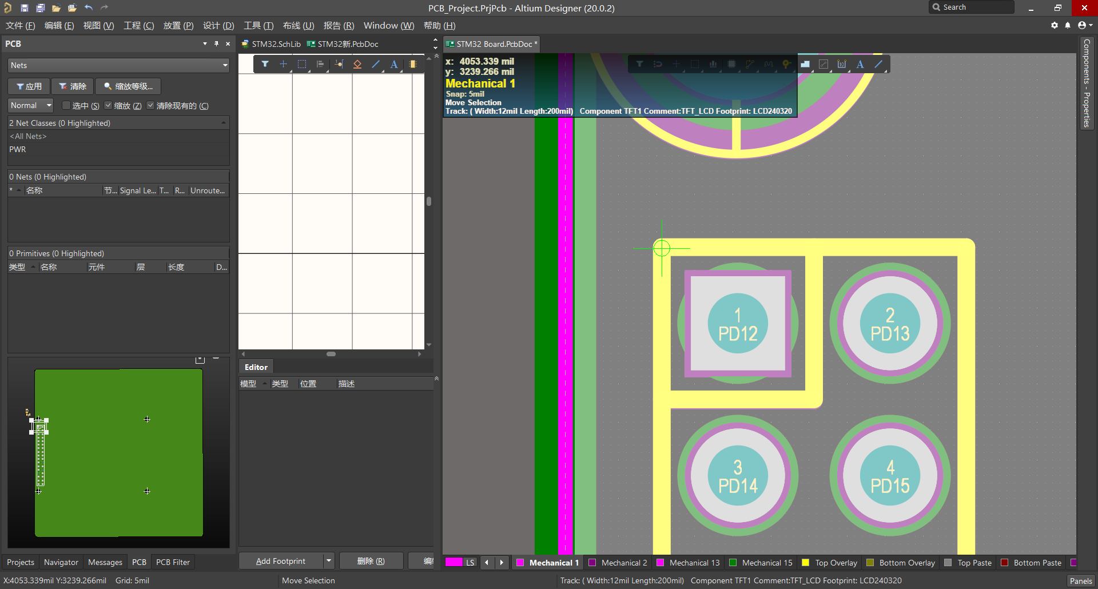Save the active document via the title bar icon
Screen dimensions: 1098x589
pyautogui.click(x=24, y=8)
